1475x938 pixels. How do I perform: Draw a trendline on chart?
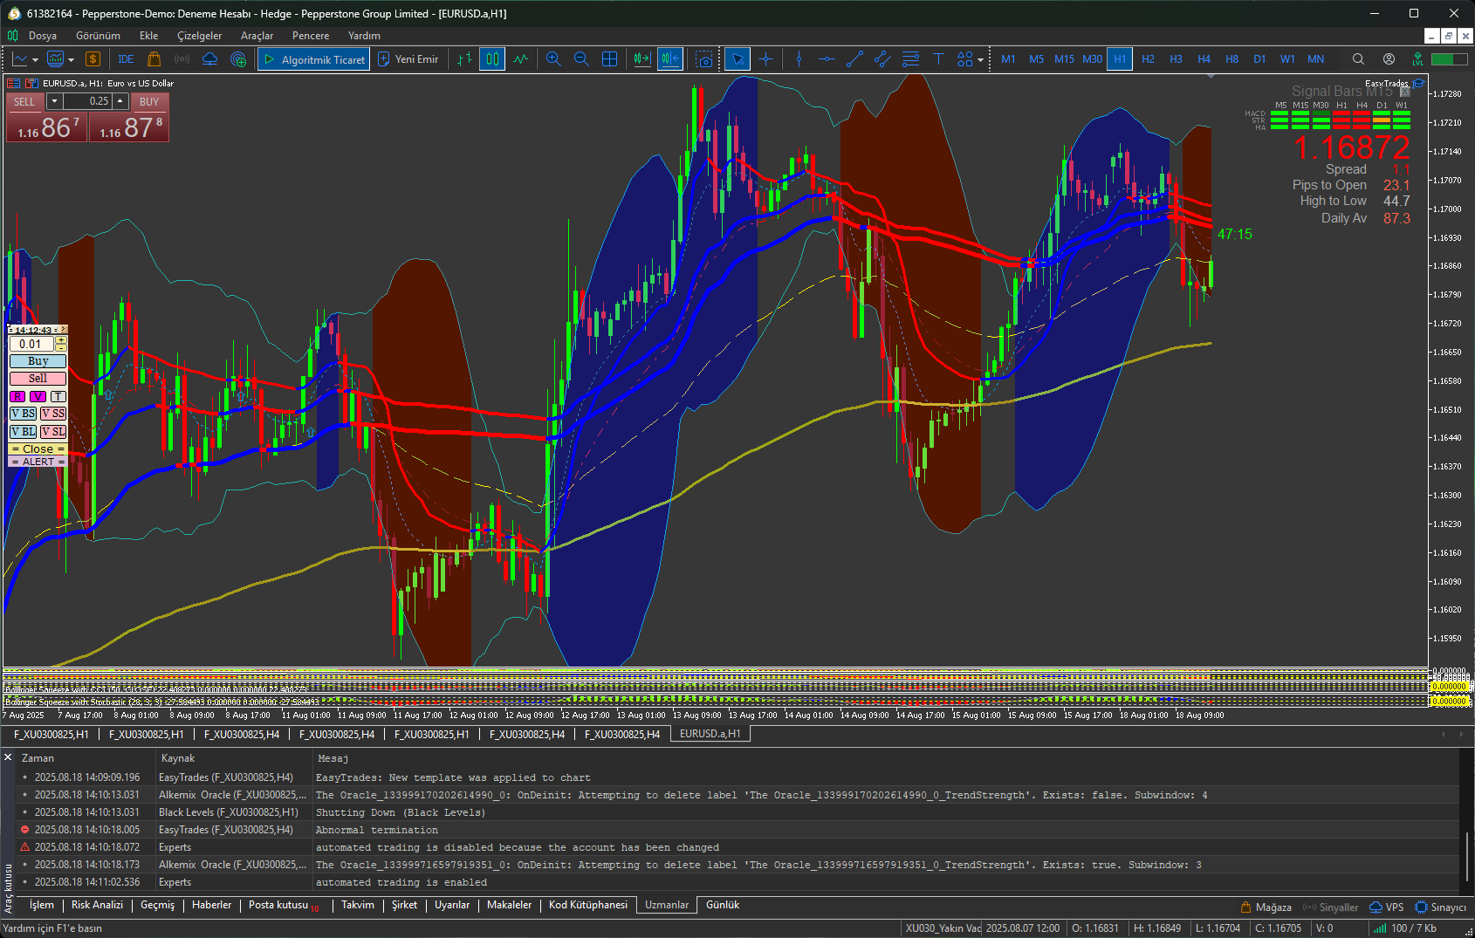tap(854, 59)
